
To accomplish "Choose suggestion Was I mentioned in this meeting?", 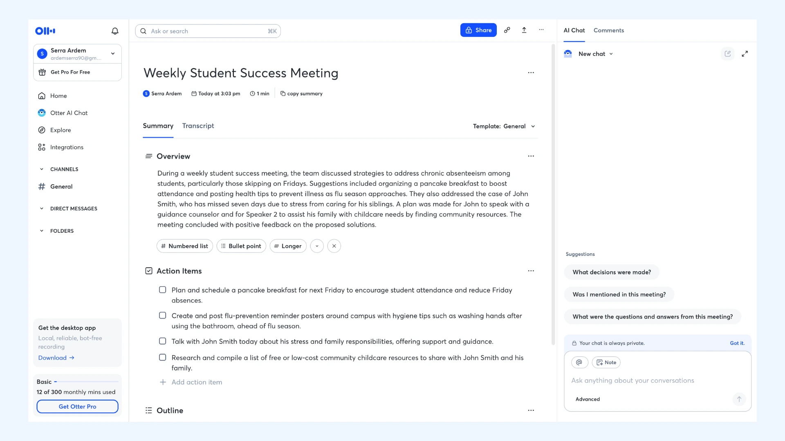I will pos(619,294).
